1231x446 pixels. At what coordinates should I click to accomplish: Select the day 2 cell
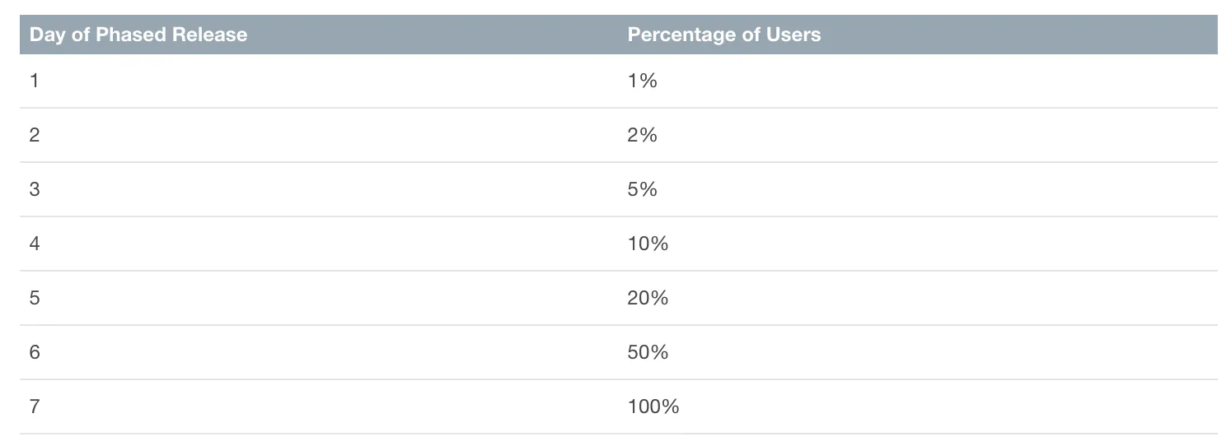(x=34, y=135)
